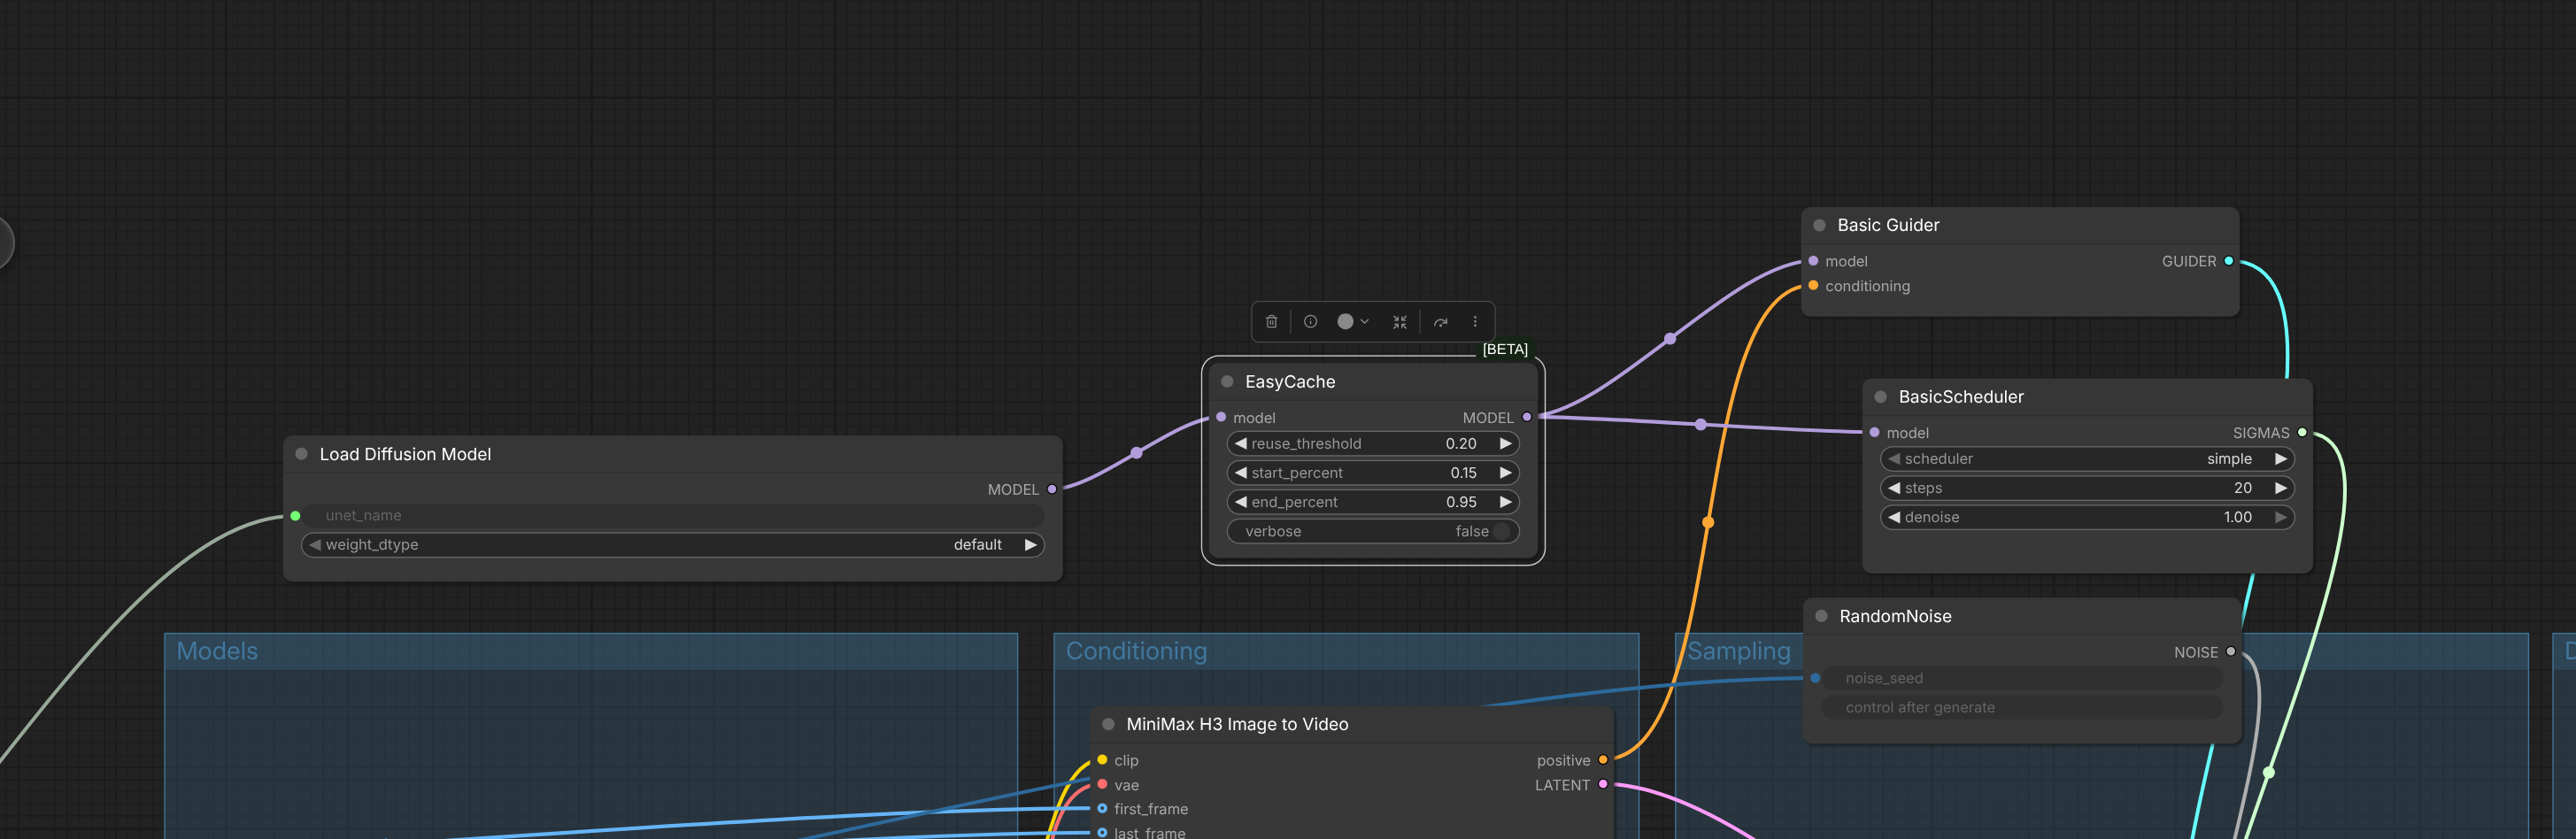The image size is (2576, 839).
Task: Click the start_percent value 0.15
Action: coord(1463,473)
